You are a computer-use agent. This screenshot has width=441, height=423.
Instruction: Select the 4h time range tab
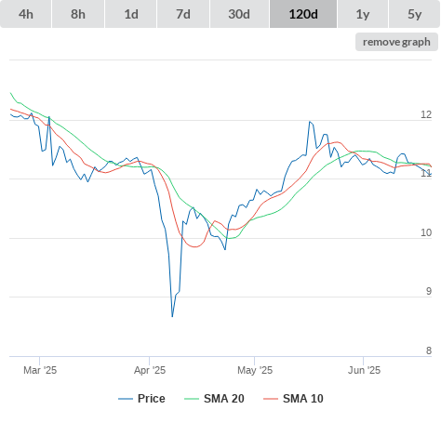point(25,14)
